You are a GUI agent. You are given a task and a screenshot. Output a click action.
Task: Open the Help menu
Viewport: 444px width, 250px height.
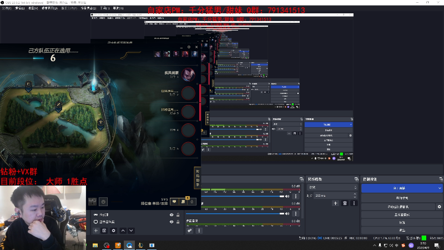tap(118, 8)
